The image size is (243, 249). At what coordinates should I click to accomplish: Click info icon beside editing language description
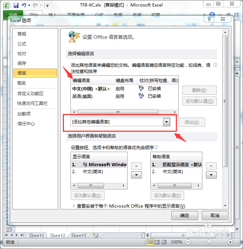click(x=215, y=65)
